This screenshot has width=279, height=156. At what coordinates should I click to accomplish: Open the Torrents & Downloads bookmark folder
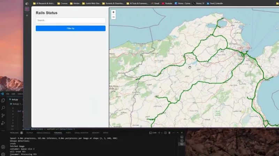[113, 3]
